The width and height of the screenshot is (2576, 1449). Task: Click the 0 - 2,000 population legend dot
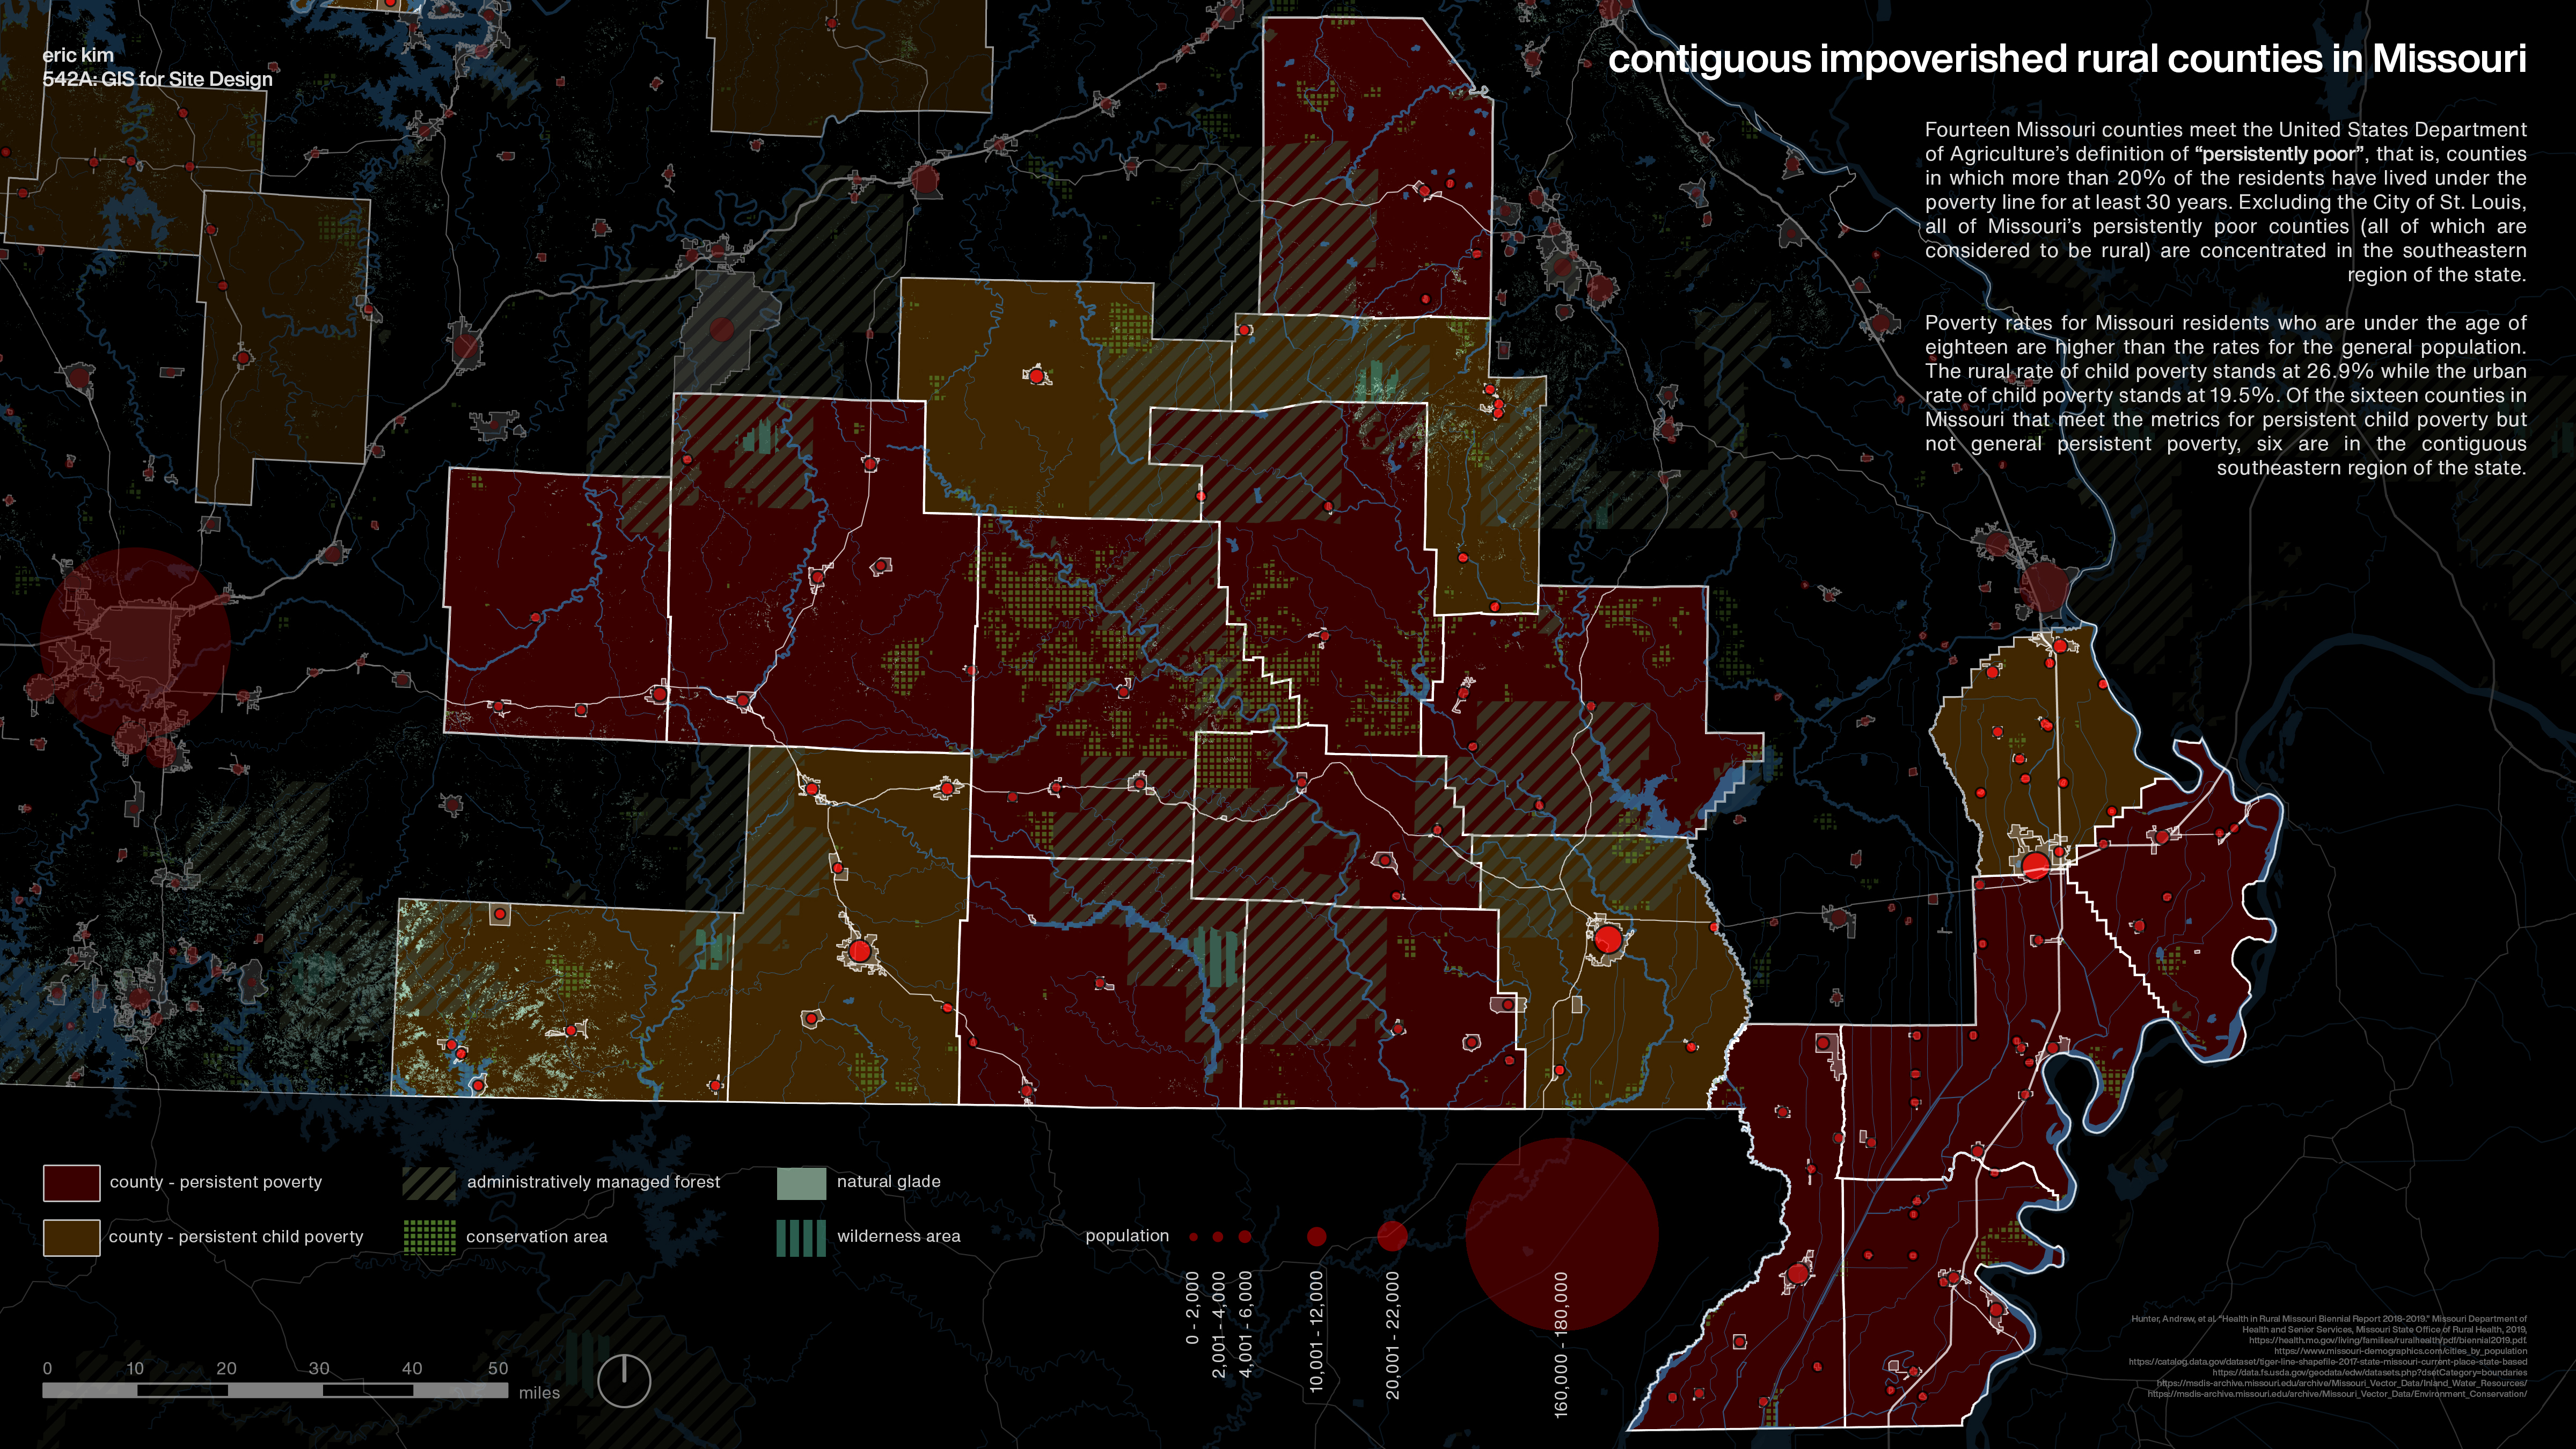click(1193, 1237)
